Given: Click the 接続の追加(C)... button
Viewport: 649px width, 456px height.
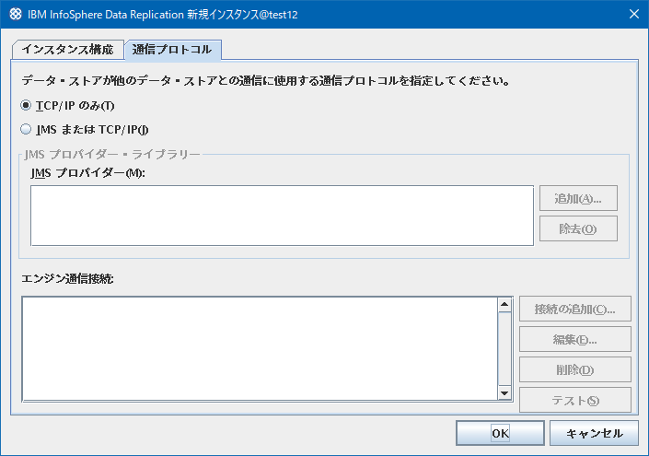Looking at the screenshot, I should tap(575, 309).
